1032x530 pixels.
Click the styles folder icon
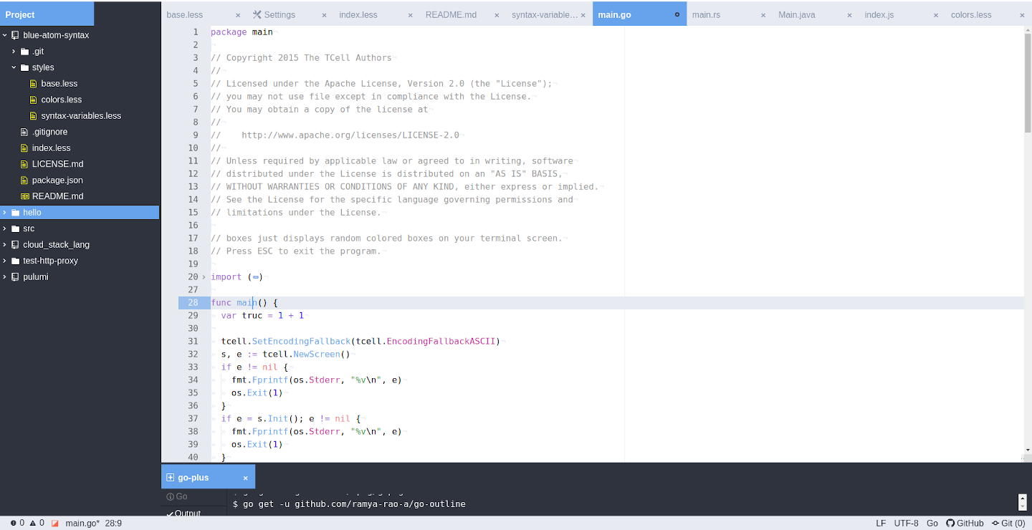(24, 67)
